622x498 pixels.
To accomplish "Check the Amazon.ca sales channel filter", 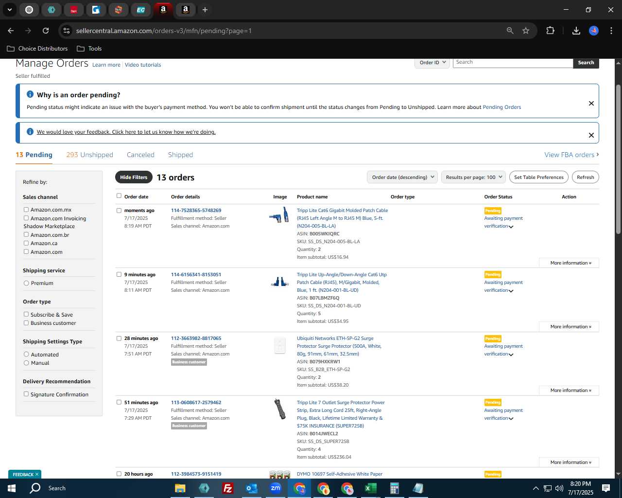I will point(26,243).
